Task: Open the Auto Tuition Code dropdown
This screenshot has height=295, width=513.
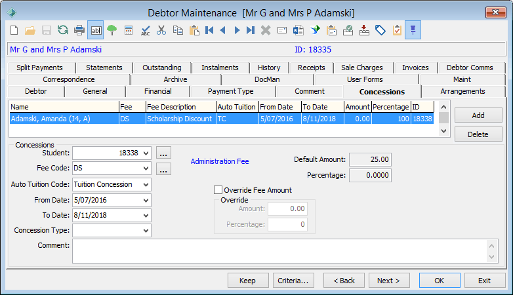Action: [146, 184]
